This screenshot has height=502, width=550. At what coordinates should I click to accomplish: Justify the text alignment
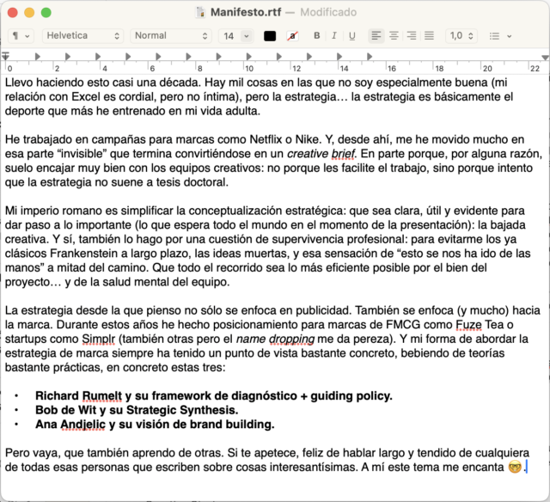pos(429,36)
